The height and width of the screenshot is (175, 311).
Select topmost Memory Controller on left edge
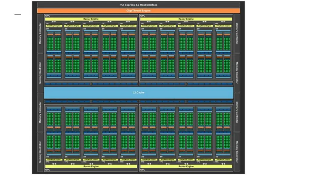tap(40, 33)
